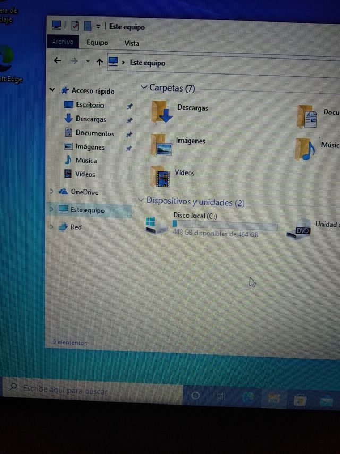Click the pin icon next to Escritorio
The image size is (340, 454).
130,106
